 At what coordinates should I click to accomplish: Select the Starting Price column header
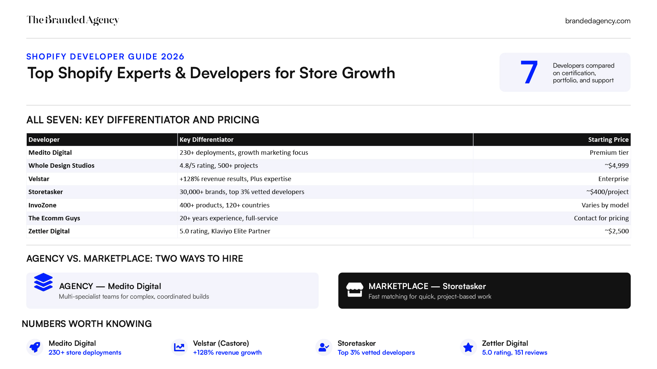(552, 139)
